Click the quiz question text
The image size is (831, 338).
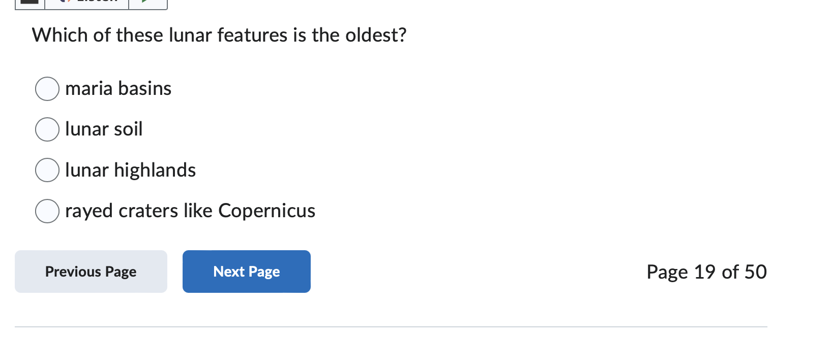click(x=219, y=35)
